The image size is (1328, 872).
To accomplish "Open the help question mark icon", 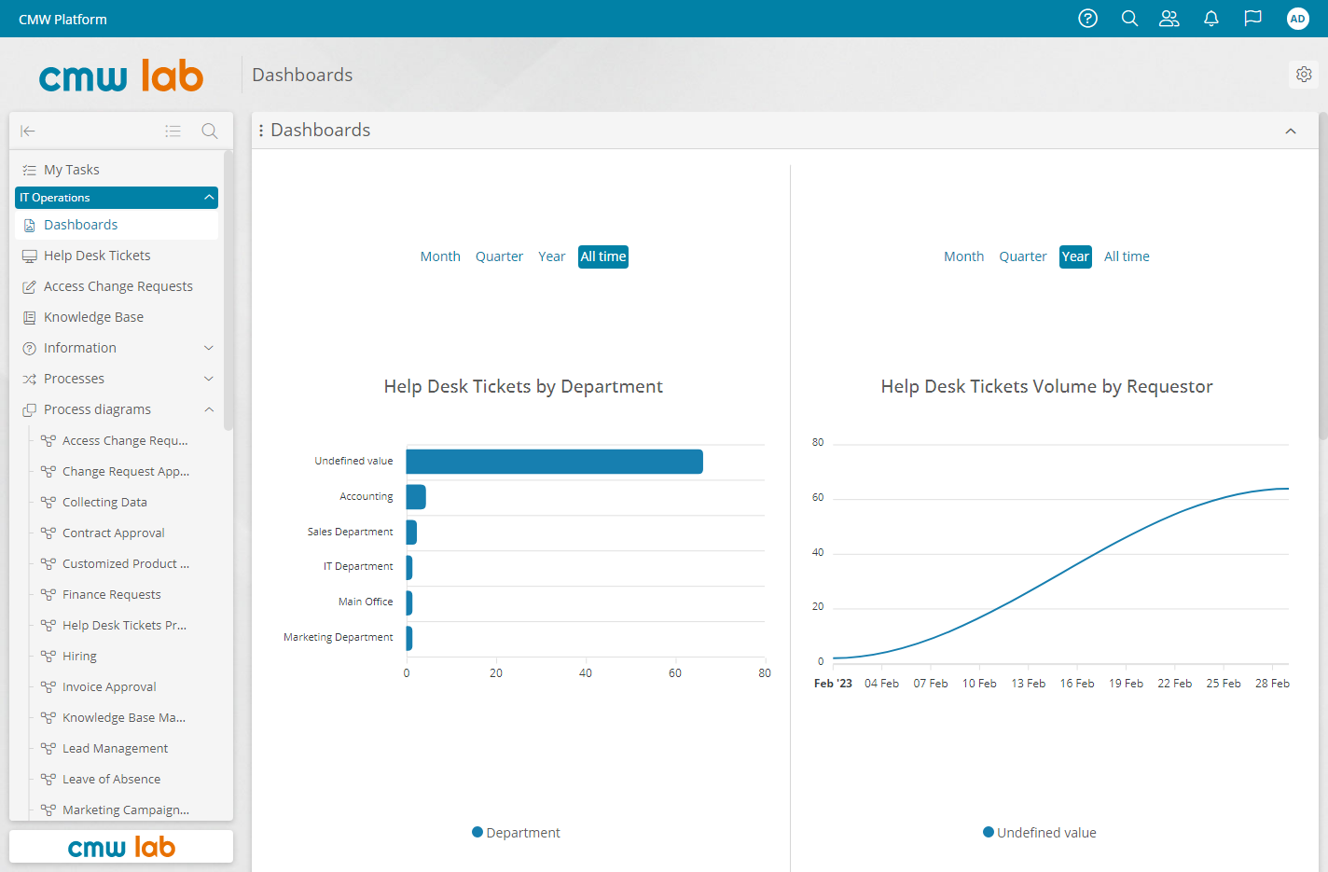I will pos(1087,19).
